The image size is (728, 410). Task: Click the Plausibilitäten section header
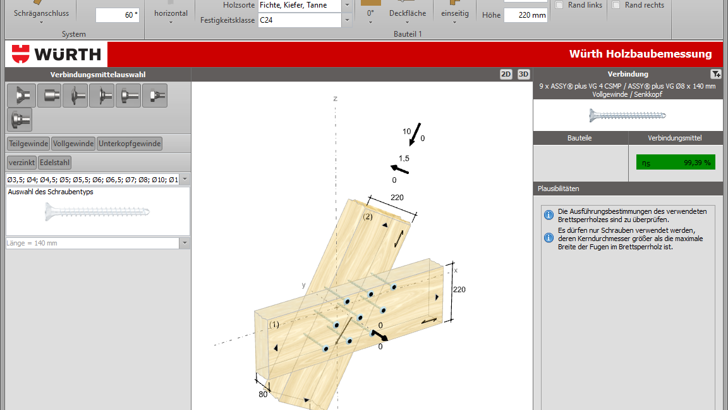pos(628,189)
